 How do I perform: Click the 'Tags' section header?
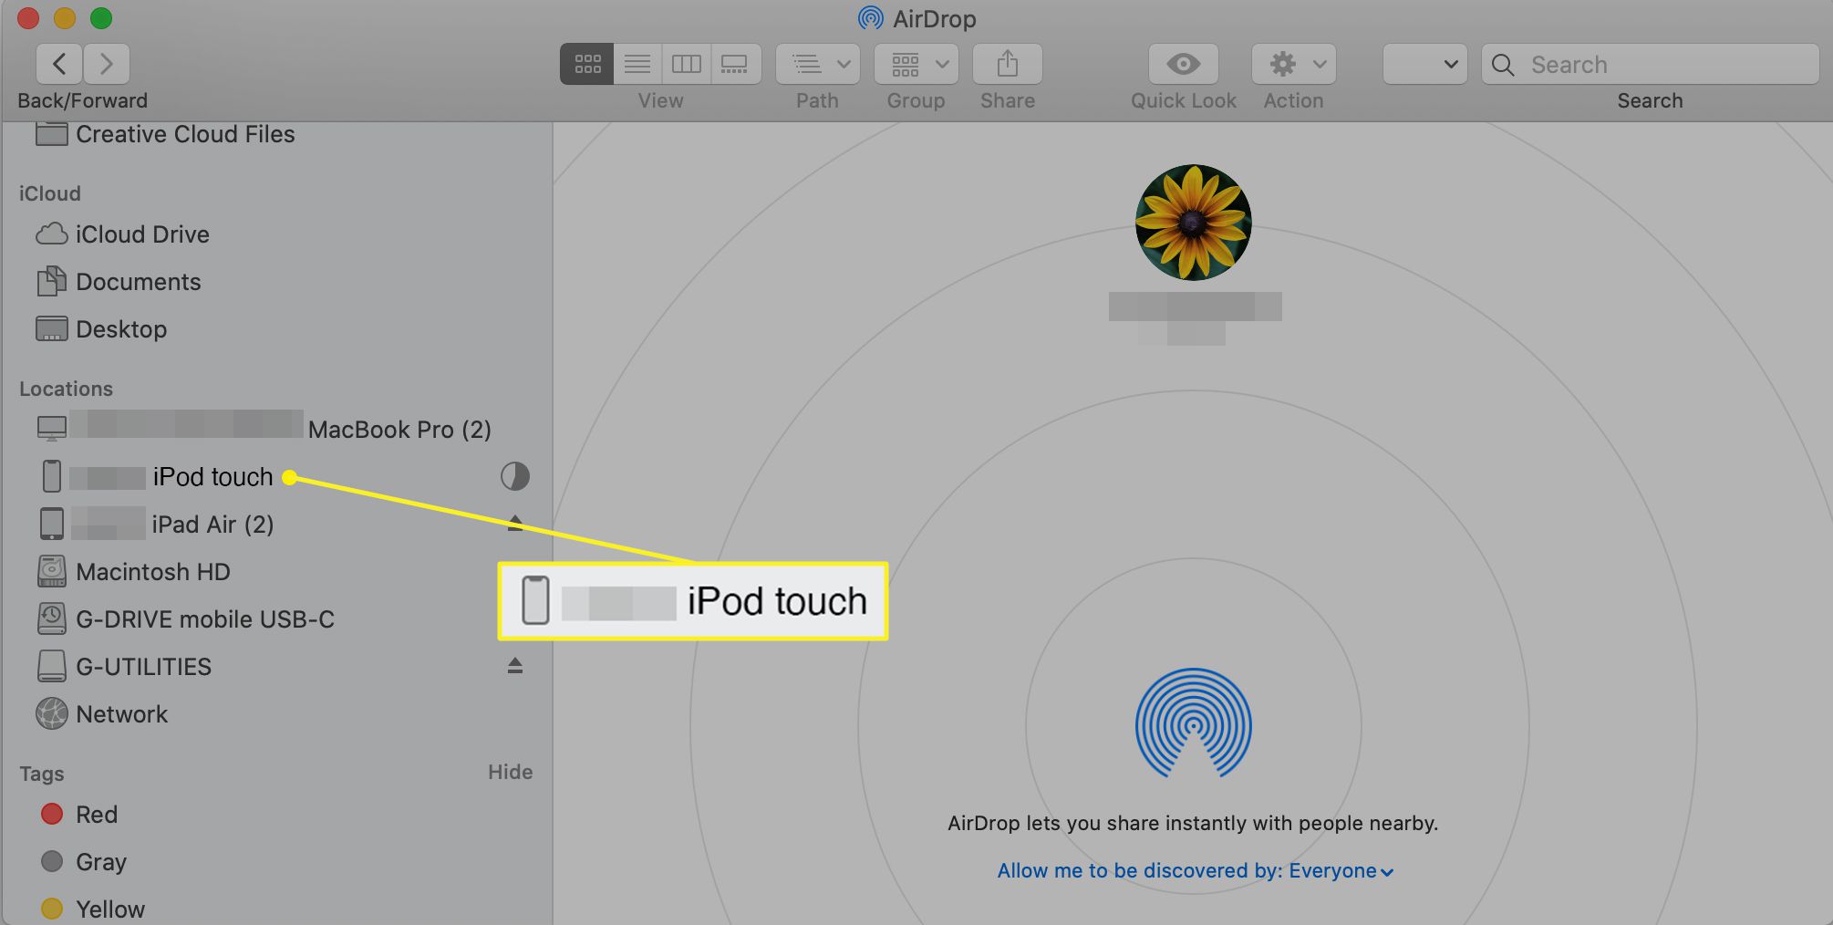tap(42, 774)
